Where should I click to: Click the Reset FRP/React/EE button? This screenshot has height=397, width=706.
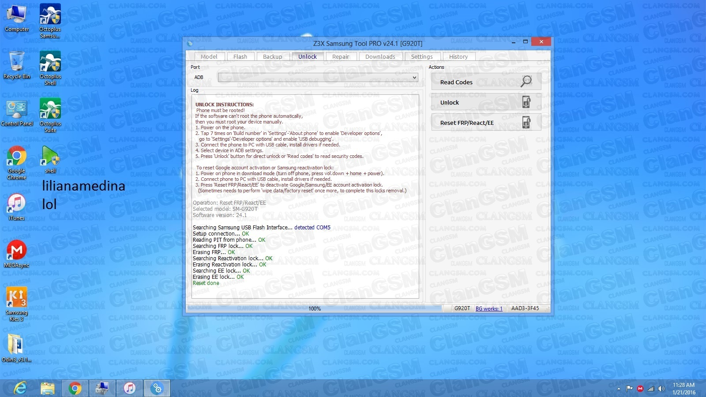point(486,123)
